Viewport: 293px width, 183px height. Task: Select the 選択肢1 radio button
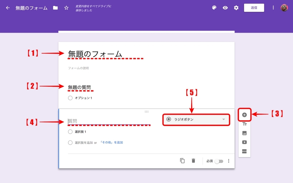pyautogui.click(x=70, y=132)
